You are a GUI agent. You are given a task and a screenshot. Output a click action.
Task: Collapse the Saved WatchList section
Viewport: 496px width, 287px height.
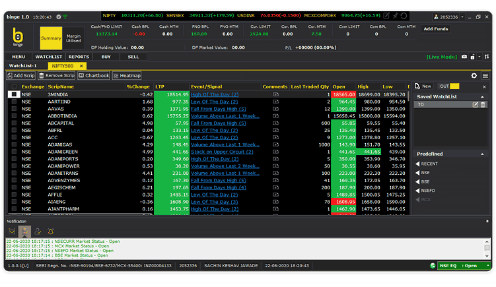tap(482, 97)
